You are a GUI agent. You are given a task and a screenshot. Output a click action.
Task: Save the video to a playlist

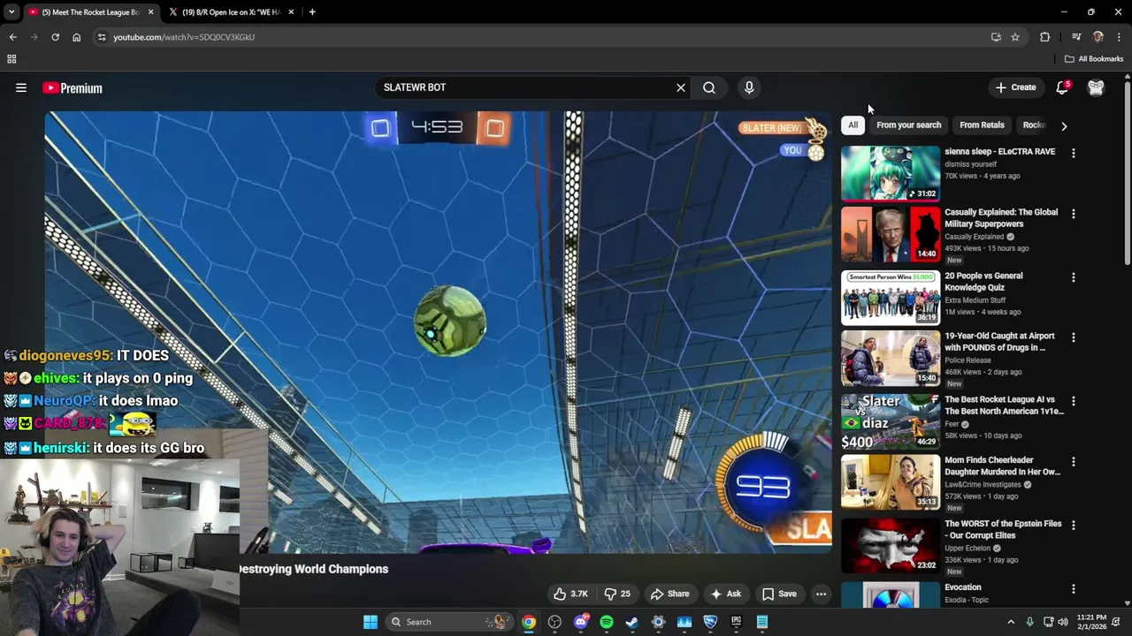pyautogui.click(x=779, y=594)
